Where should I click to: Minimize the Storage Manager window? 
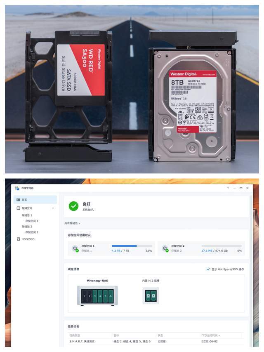[x=235, y=188]
